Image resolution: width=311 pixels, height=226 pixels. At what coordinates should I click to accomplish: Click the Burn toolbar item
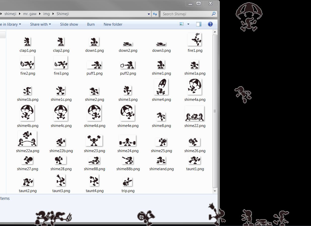tap(91, 24)
